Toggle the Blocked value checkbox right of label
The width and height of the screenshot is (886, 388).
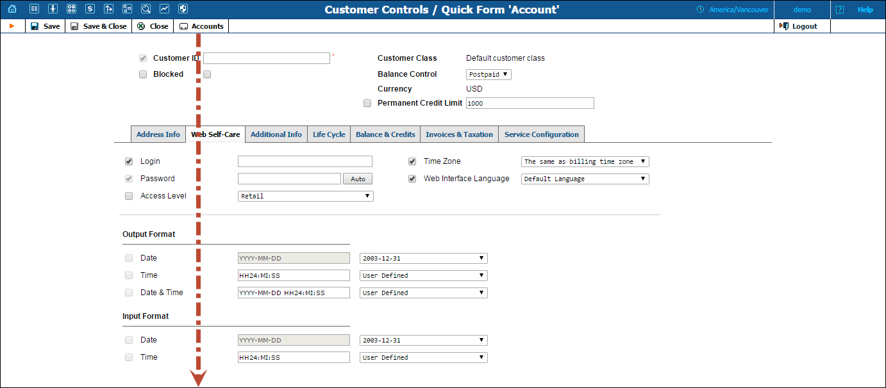click(x=207, y=74)
